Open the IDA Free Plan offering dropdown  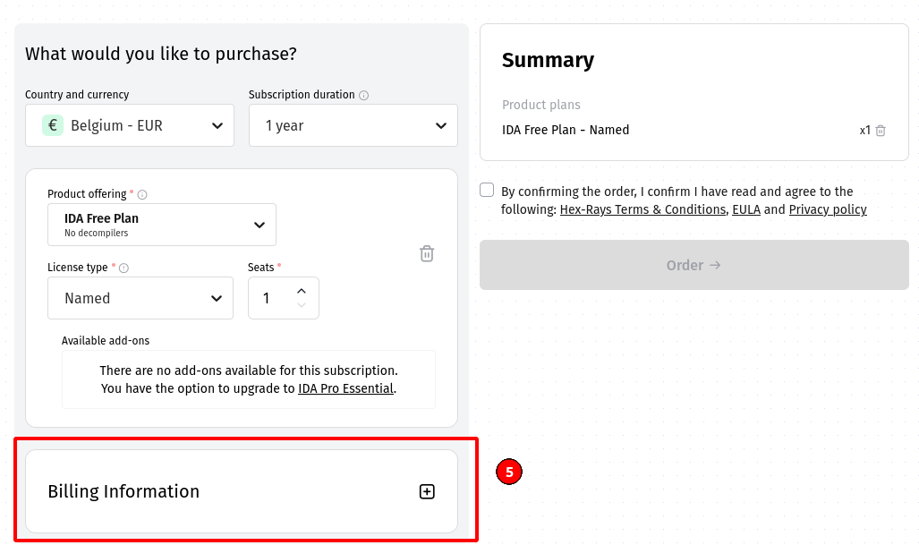pos(162,225)
